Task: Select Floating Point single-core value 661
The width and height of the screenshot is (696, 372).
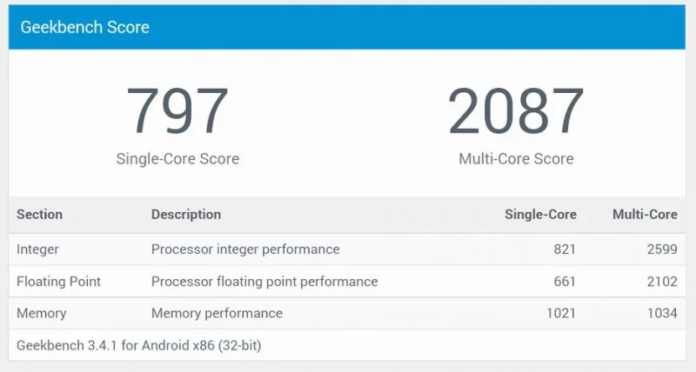Action: [565, 282]
